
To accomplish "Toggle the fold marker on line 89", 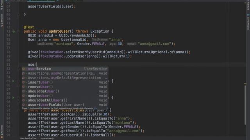I will click(x=18, y=98).
